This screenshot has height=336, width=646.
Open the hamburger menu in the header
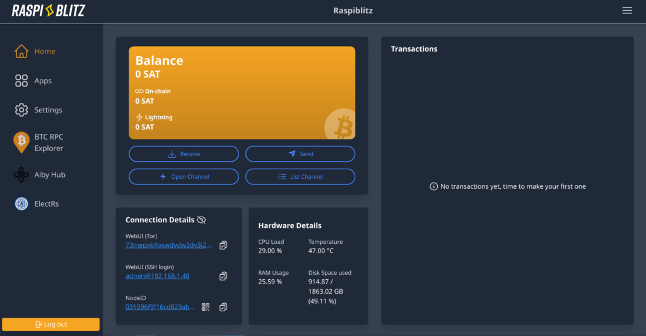point(627,11)
